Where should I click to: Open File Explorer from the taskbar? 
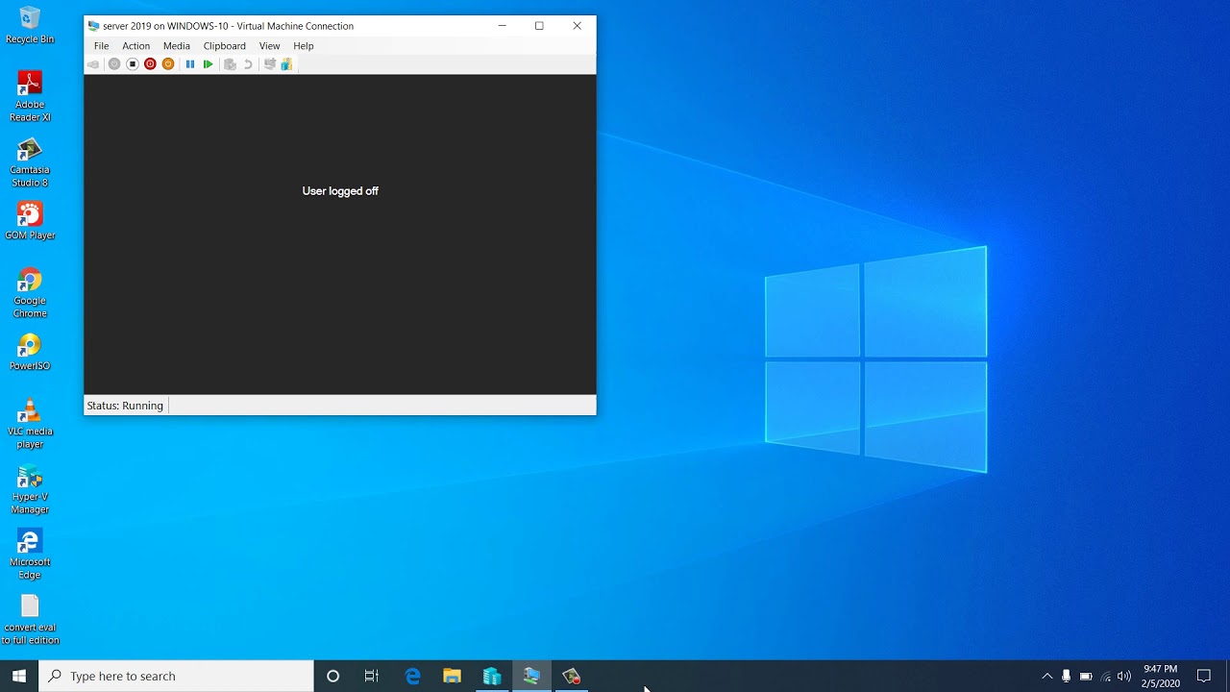(x=453, y=677)
